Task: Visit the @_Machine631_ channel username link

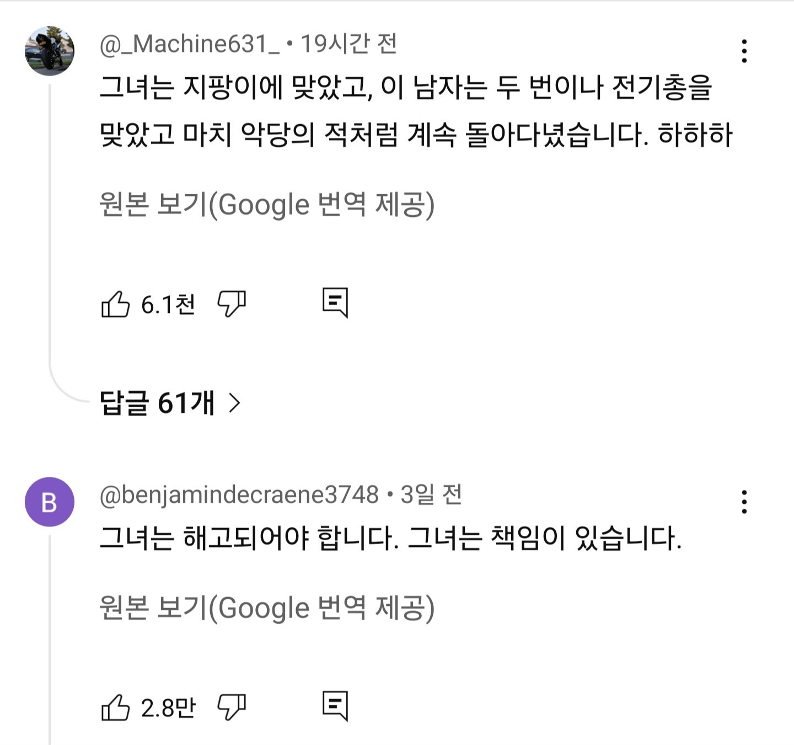Action: [190, 44]
